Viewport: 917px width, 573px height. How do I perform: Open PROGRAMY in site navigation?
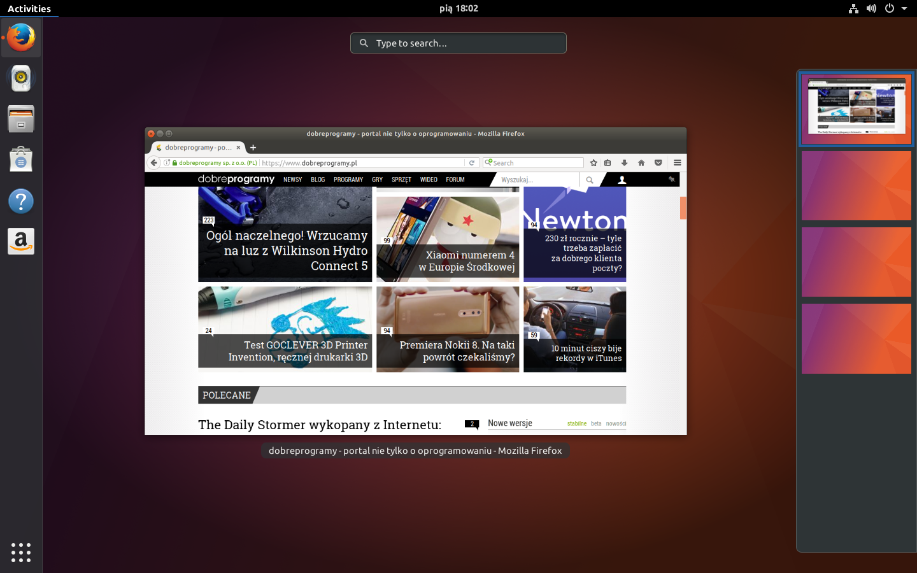348,180
